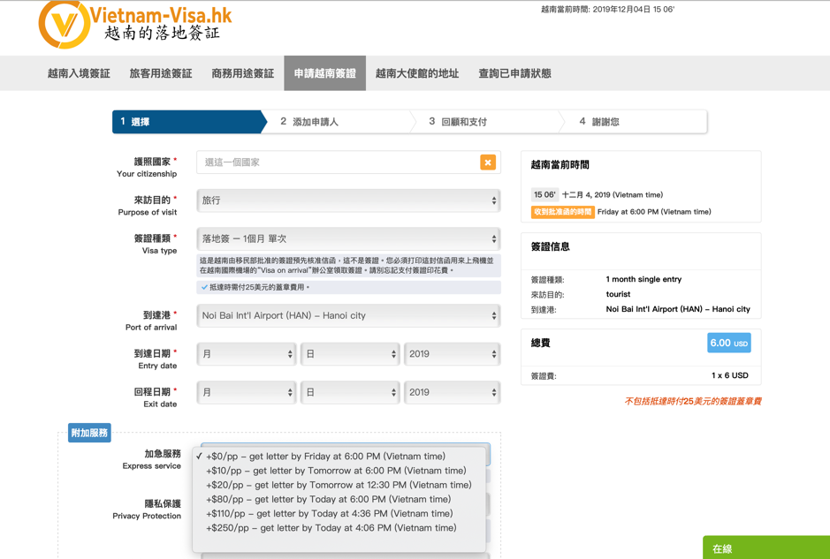Viewport: 830px width, 559px height.
Task: Open the exit date year dropdown
Action: [452, 393]
